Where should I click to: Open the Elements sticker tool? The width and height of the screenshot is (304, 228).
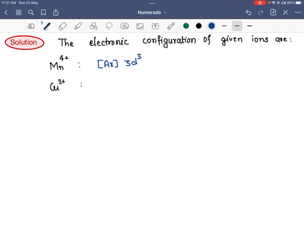tap(124, 26)
